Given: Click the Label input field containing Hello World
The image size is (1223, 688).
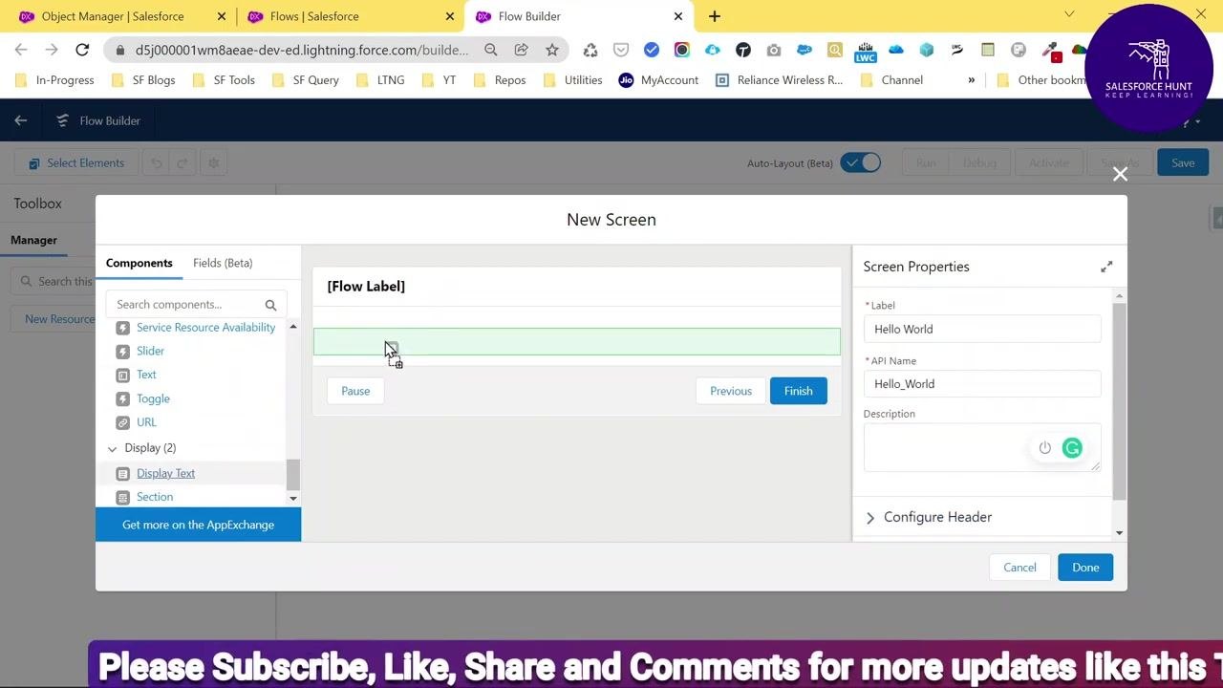Looking at the screenshot, I should click(x=982, y=329).
